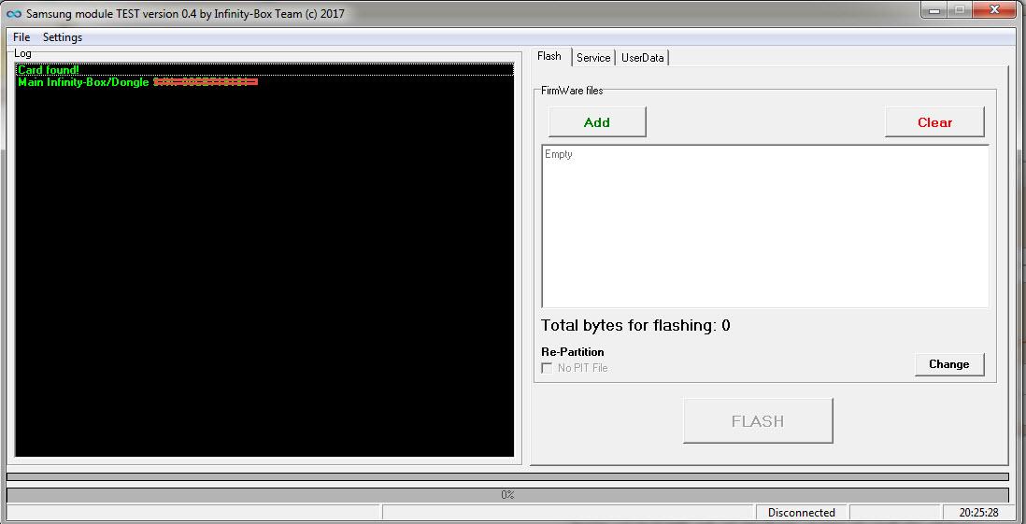The height and width of the screenshot is (524, 1026).
Task: Click the 20:25:28 clock in status bar
Action: 979,513
